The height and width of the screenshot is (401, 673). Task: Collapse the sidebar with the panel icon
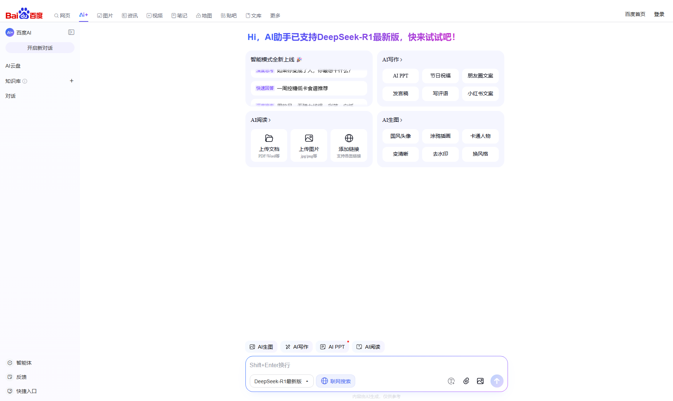coord(71,32)
